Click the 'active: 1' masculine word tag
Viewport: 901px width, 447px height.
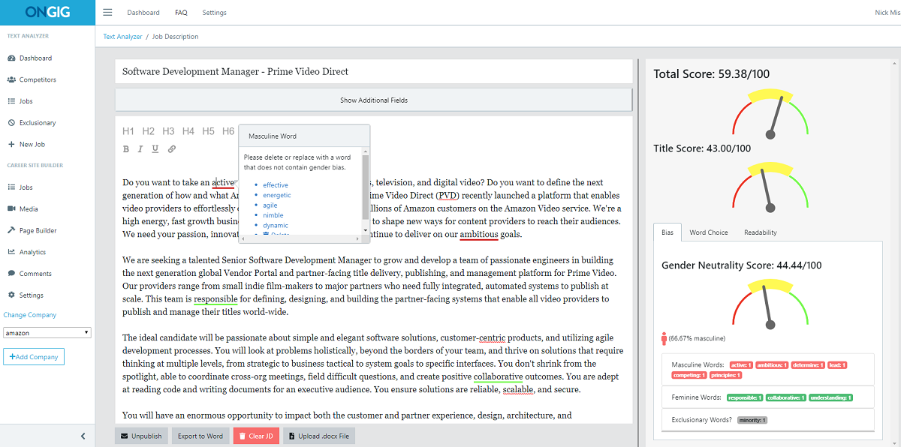pos(741,365)
